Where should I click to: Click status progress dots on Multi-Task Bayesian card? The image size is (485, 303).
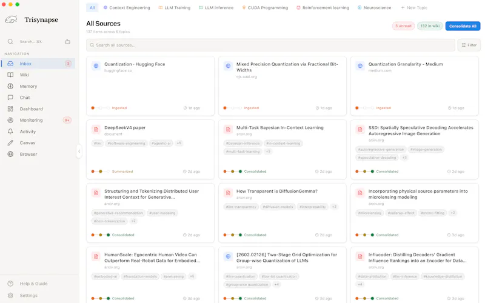(x=233, y=171)
